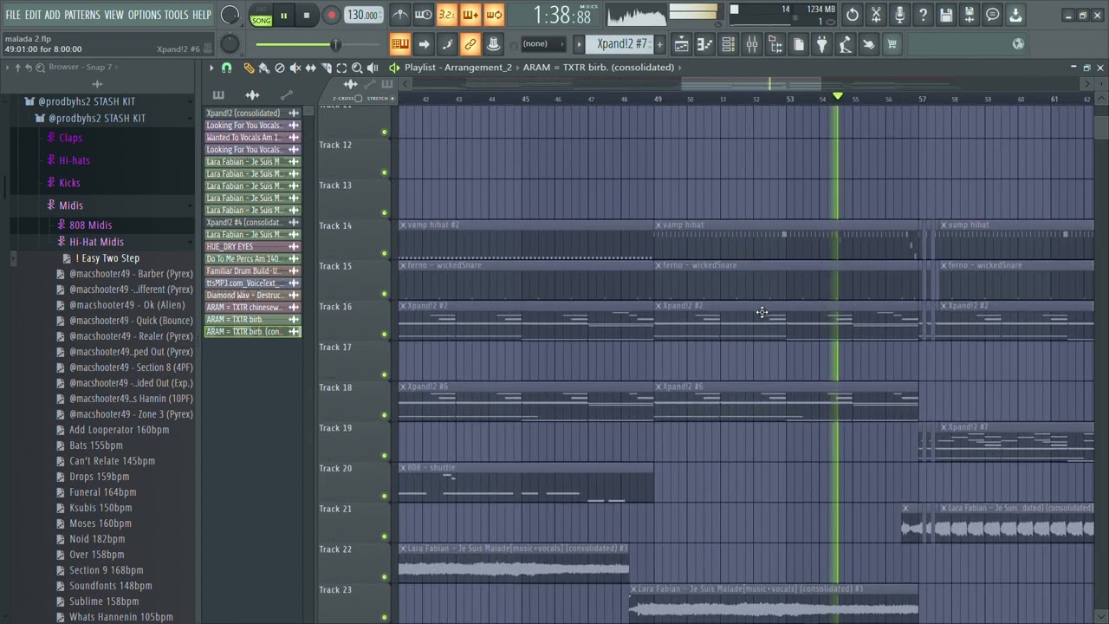This screenshot has width=1109, height=624.
Task: Mute Track 20 with its green light
Action: (x=384, y=496)
